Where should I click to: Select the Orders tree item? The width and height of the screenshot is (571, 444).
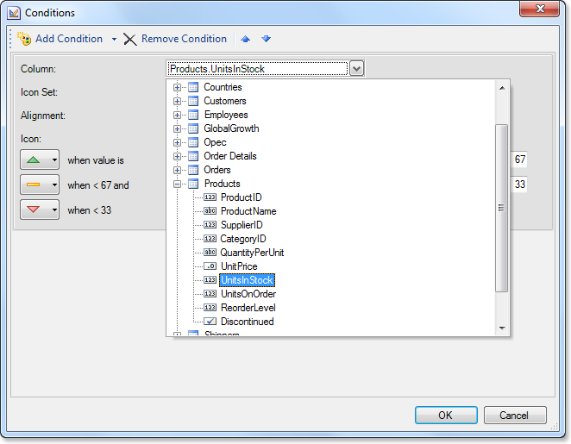pos(217,170)
